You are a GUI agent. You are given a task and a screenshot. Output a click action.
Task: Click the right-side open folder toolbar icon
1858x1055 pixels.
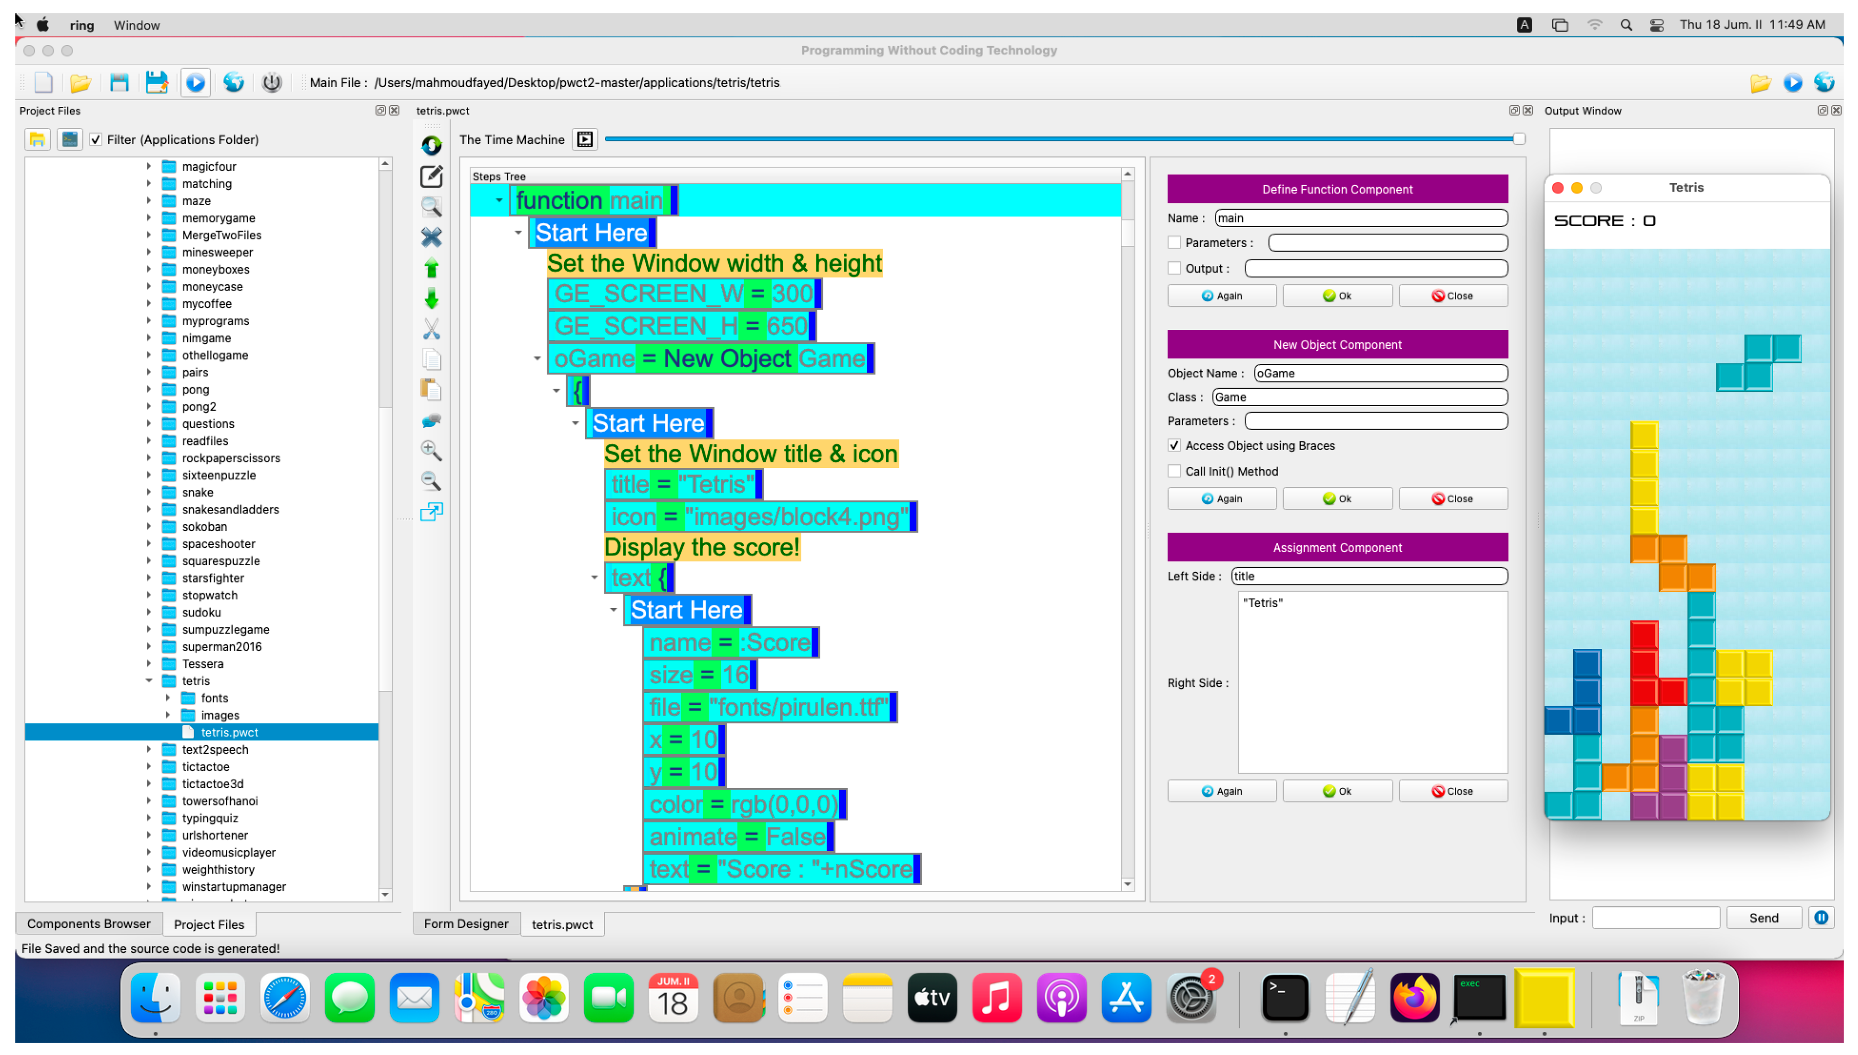[x=1760, y=83]
